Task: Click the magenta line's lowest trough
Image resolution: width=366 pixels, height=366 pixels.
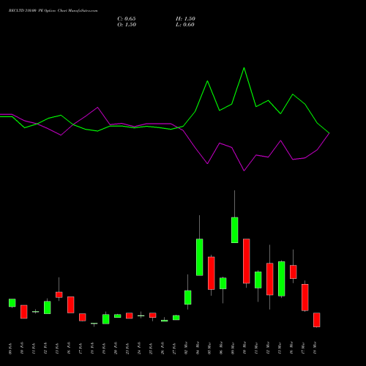Action: [x=244, y=171]
